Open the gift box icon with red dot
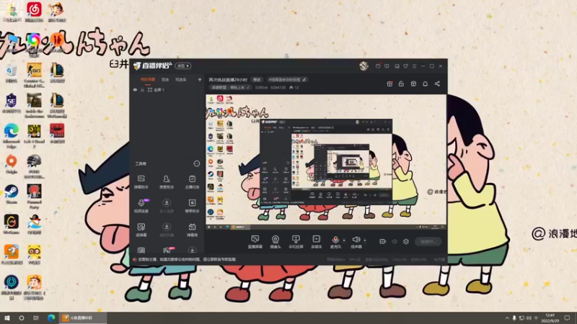Viewport: 577px width, 324px height. click(389, 84)
